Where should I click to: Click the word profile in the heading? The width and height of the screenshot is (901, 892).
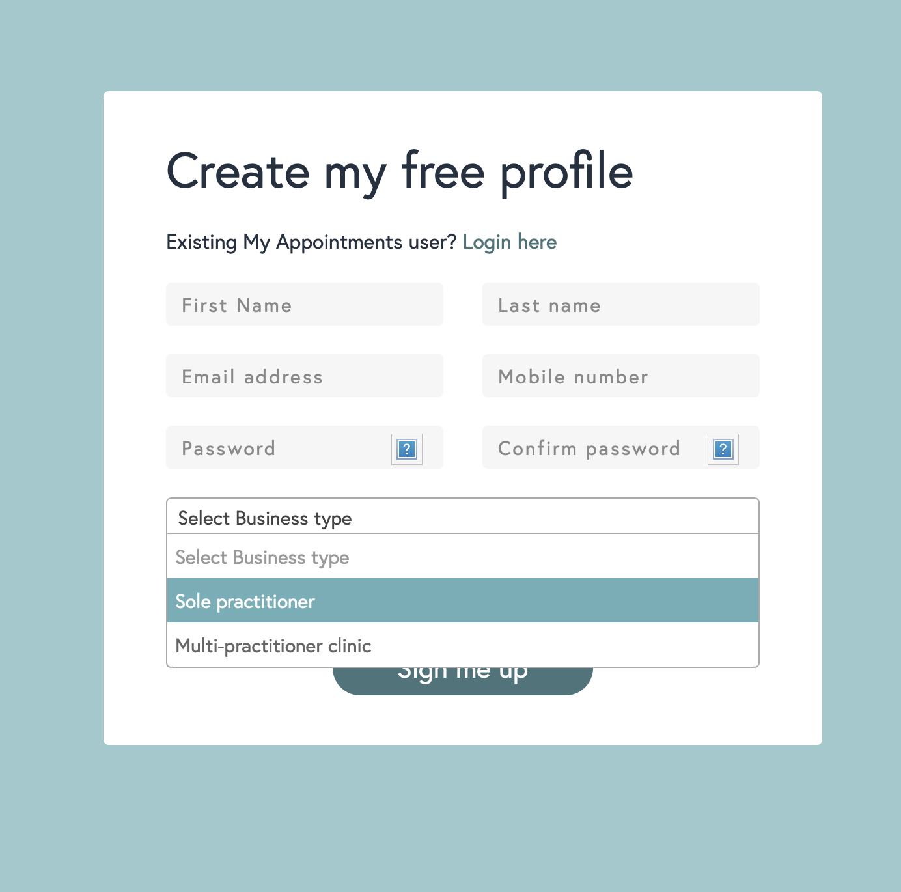[566, 173]
